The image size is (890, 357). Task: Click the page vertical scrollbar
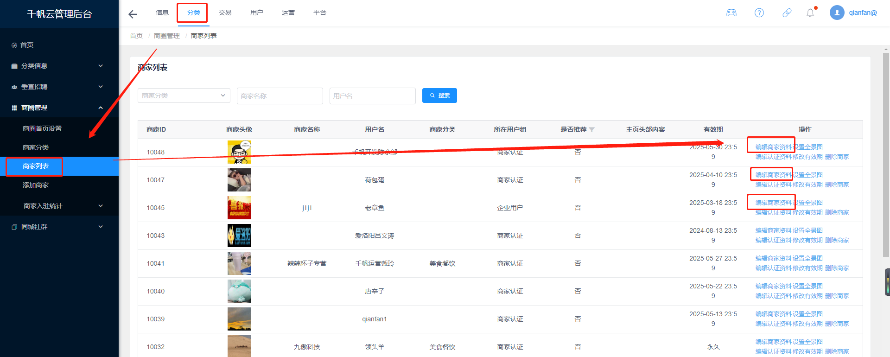[x=886, y=154]
